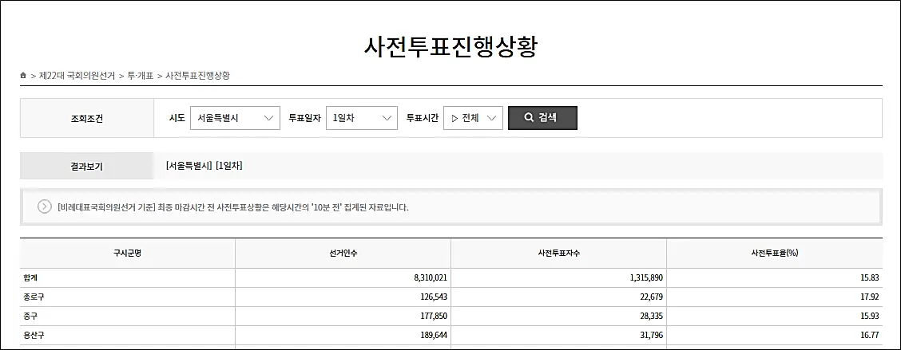Click the 결과보기 label
This screenshot has width=901, height=350.
tap(87, 167)
